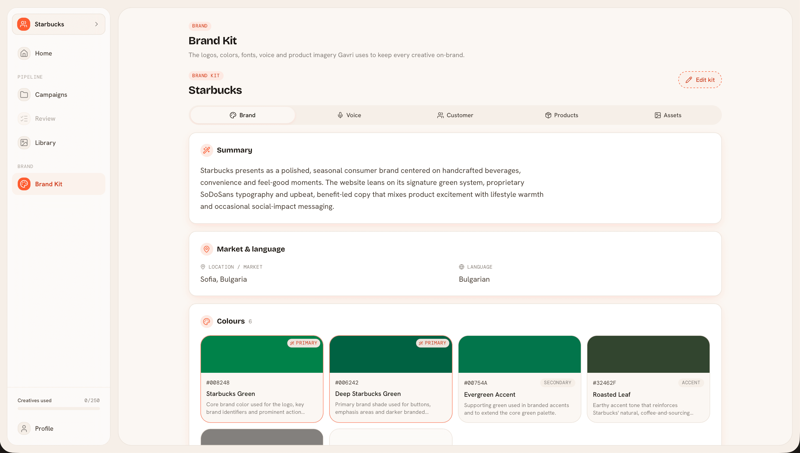Click the small pin icon beside LOCATION / MARKET
The image size is (800, 453).
pos(203,267)
